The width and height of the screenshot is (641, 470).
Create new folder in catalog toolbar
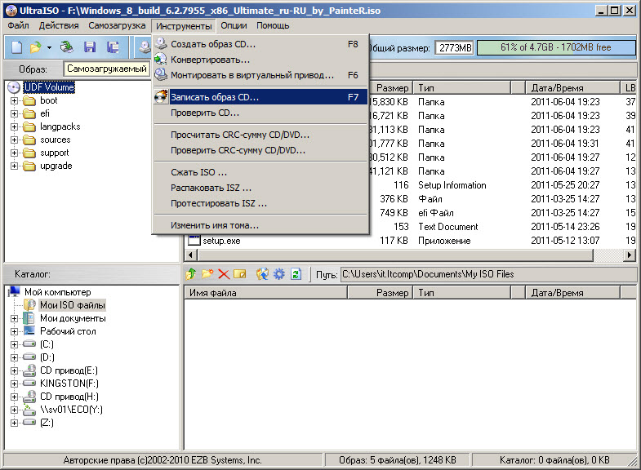tap(207, 274)
